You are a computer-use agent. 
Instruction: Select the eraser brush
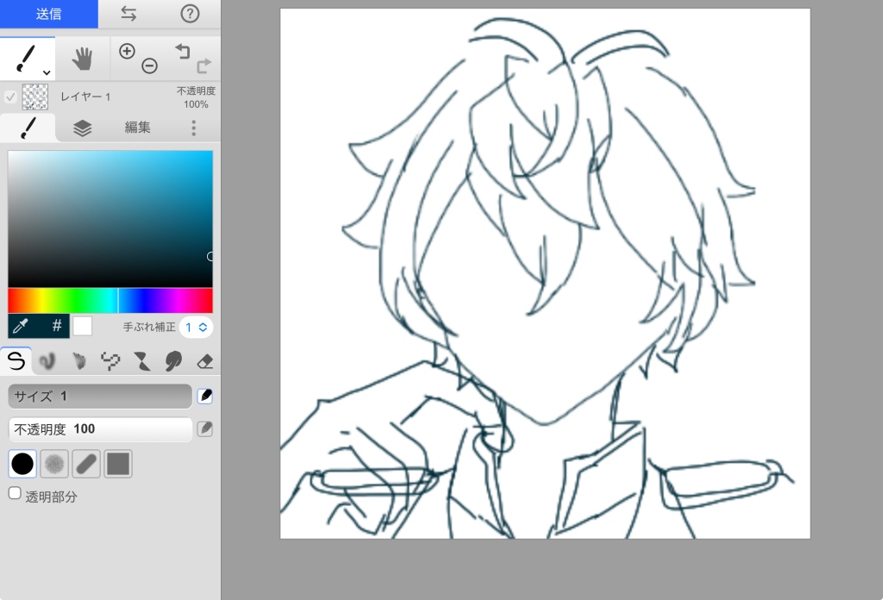pos(204,361)
